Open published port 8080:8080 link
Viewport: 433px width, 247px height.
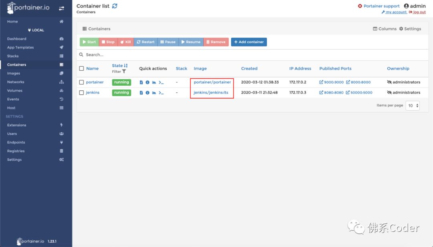pos(332,92)
